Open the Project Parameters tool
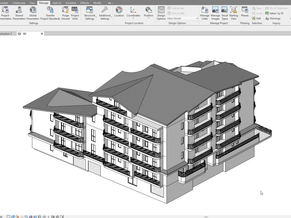 coord(5,13)
